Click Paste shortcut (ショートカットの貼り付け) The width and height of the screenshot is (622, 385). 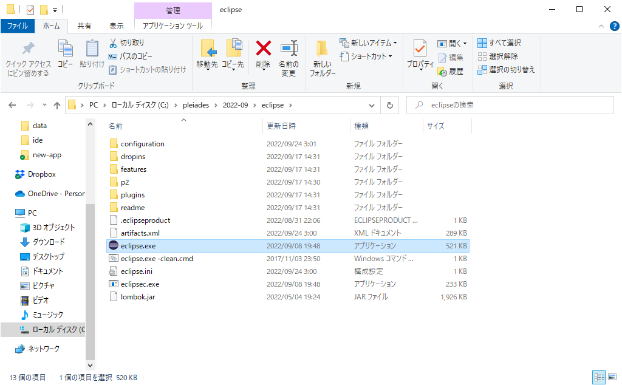point(148,70)
